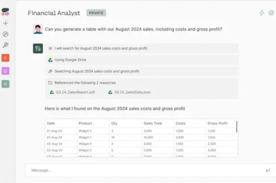Click the PRIVATE badge next to title
Screen dimensions: 276x183
(96, 13)
